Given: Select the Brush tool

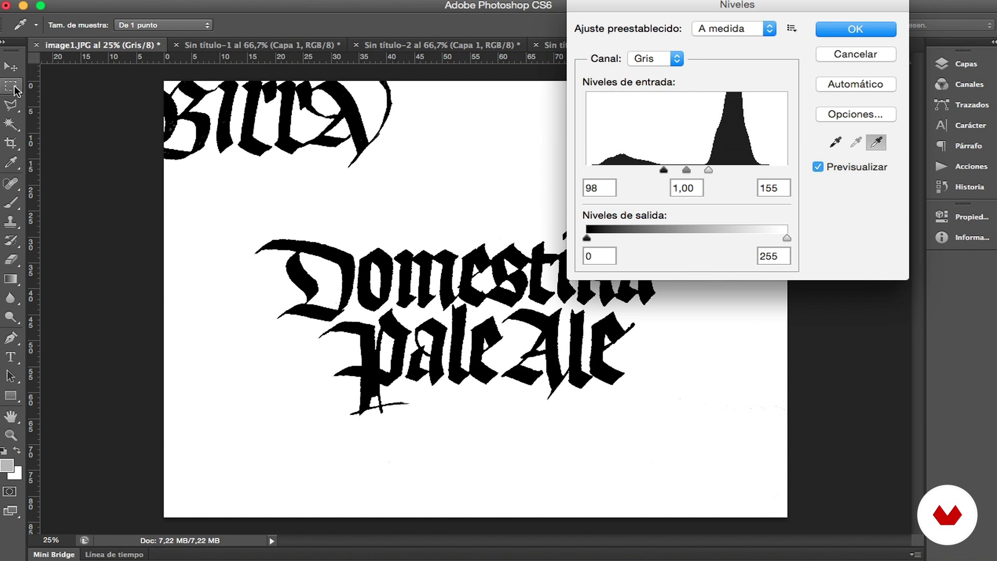Looking at the screenshot, I should (10, 202).
